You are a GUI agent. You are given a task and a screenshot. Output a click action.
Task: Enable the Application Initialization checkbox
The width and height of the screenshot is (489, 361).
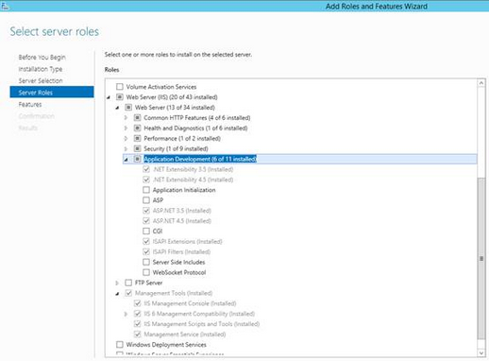pos(146,190)
